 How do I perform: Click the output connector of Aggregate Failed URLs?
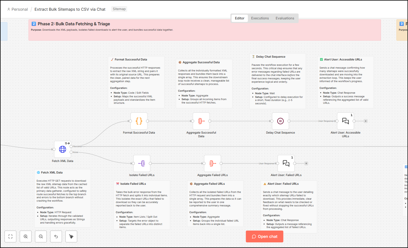tap(221, 163)
